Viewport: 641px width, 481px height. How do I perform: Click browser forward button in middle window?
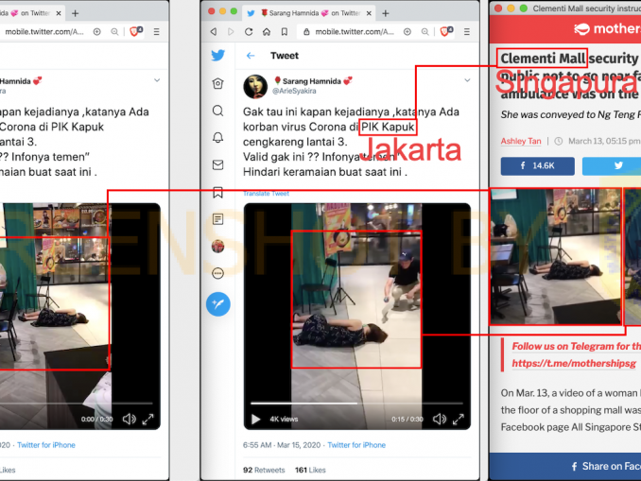click(231, 31)
